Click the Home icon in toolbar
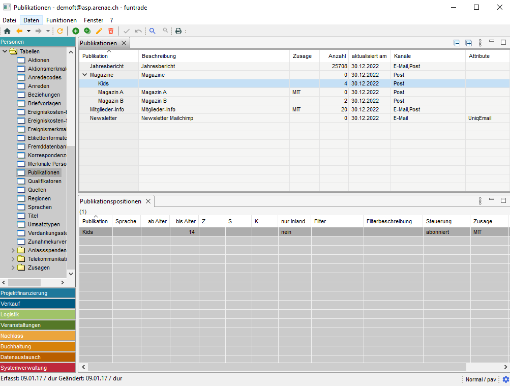This screenshot has width=510, height=386. click(7, 31)
